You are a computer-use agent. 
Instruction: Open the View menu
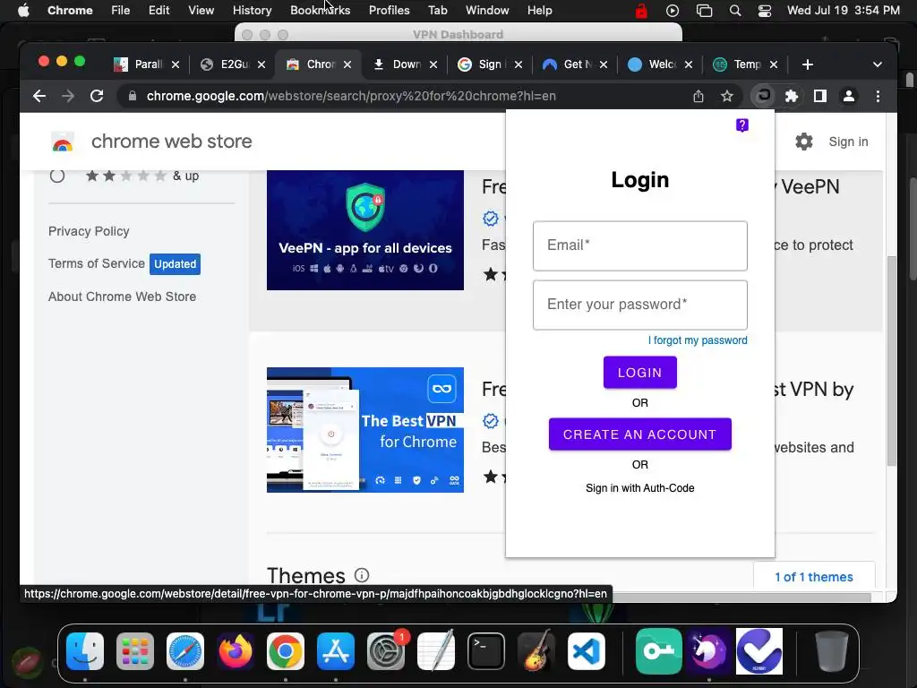click(201, 11)
